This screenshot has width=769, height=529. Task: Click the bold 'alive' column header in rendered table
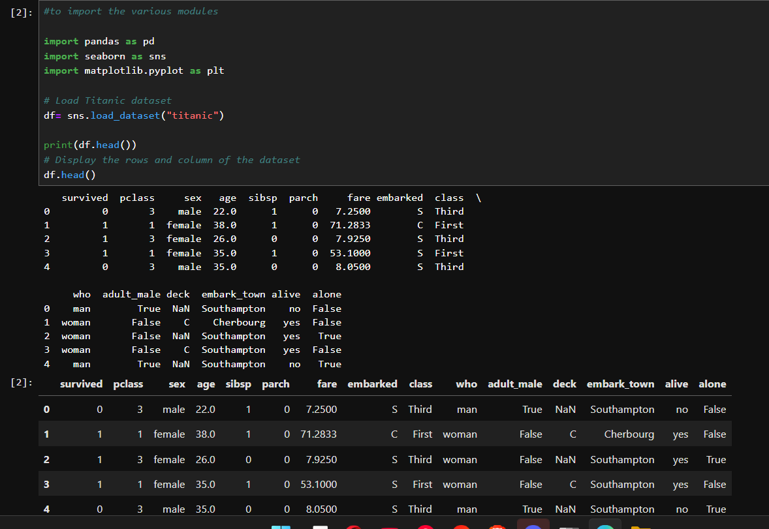676,384
